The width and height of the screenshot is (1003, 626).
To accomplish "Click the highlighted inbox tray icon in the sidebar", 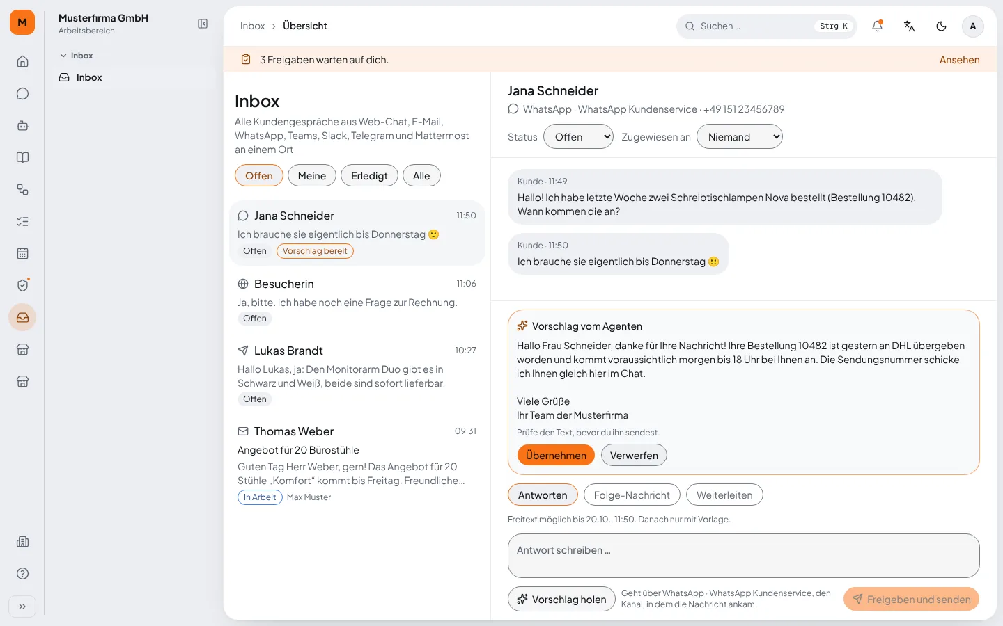I will [22, 317].
